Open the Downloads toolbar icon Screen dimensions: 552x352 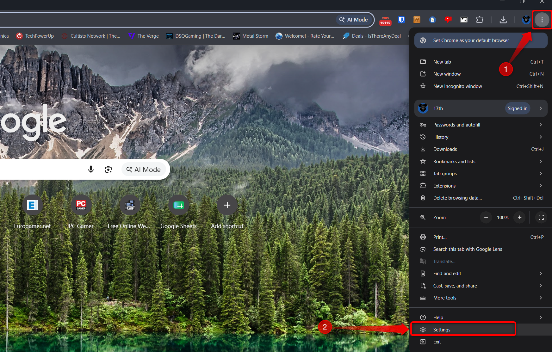pyautogui.click(x=503, y=20)
